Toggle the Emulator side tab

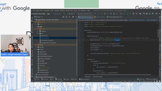coord(160,48)
